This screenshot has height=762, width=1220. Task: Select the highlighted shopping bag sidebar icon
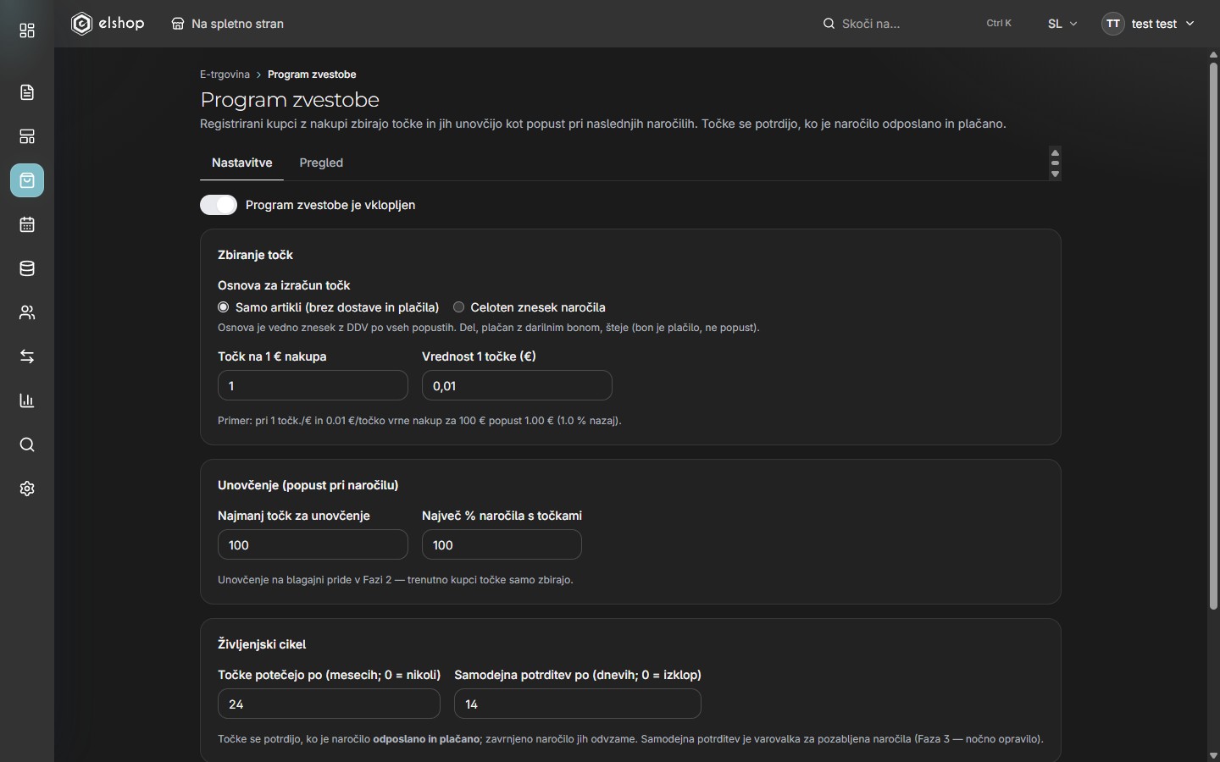point(27,180)
